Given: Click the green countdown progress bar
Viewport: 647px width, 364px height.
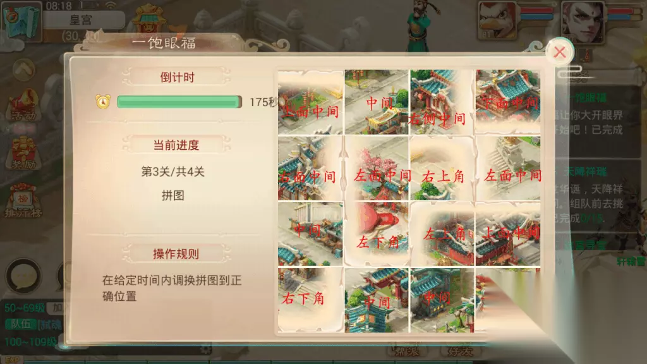Looking at the screenshot, I should [x=179, y=102].
